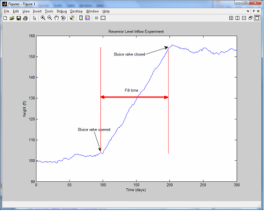Click the x-axis tick label 300

[237, 185]
